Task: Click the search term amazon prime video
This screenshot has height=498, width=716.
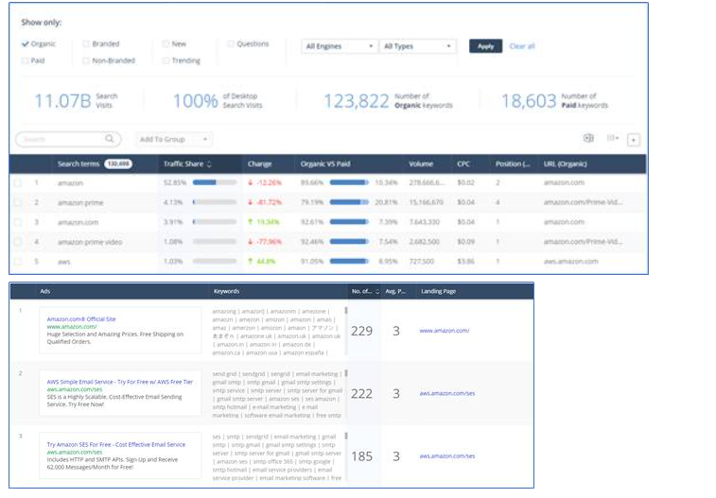Action: (90, 242)
